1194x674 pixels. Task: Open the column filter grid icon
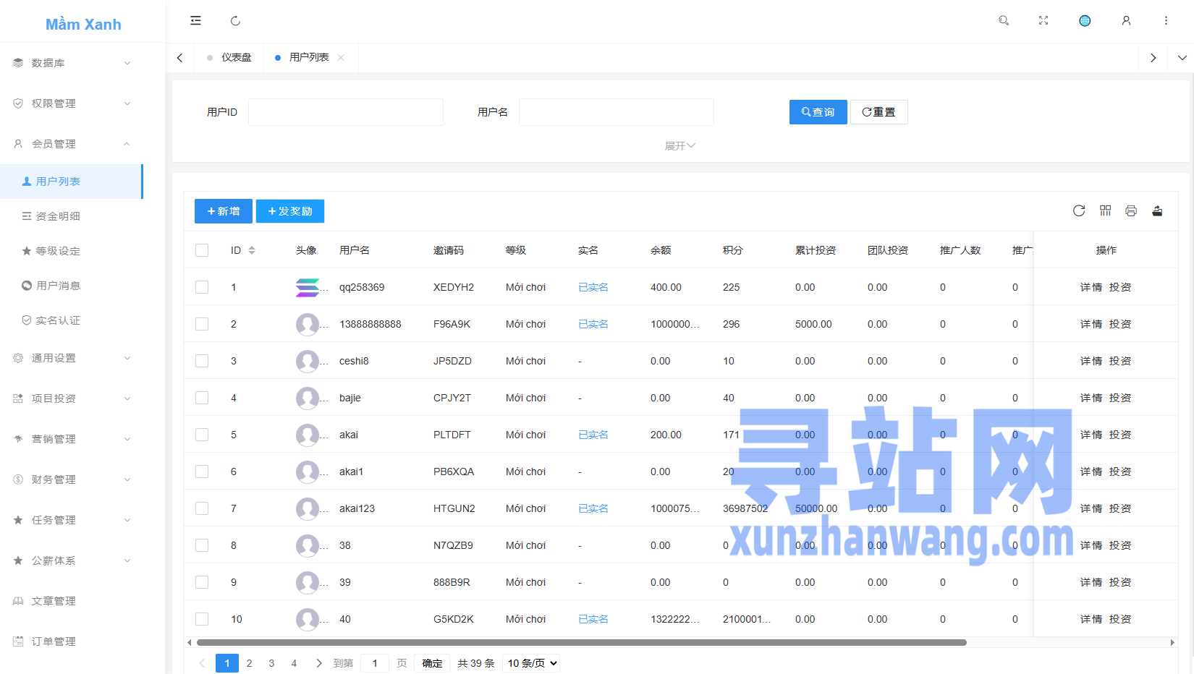point(1105,210)
